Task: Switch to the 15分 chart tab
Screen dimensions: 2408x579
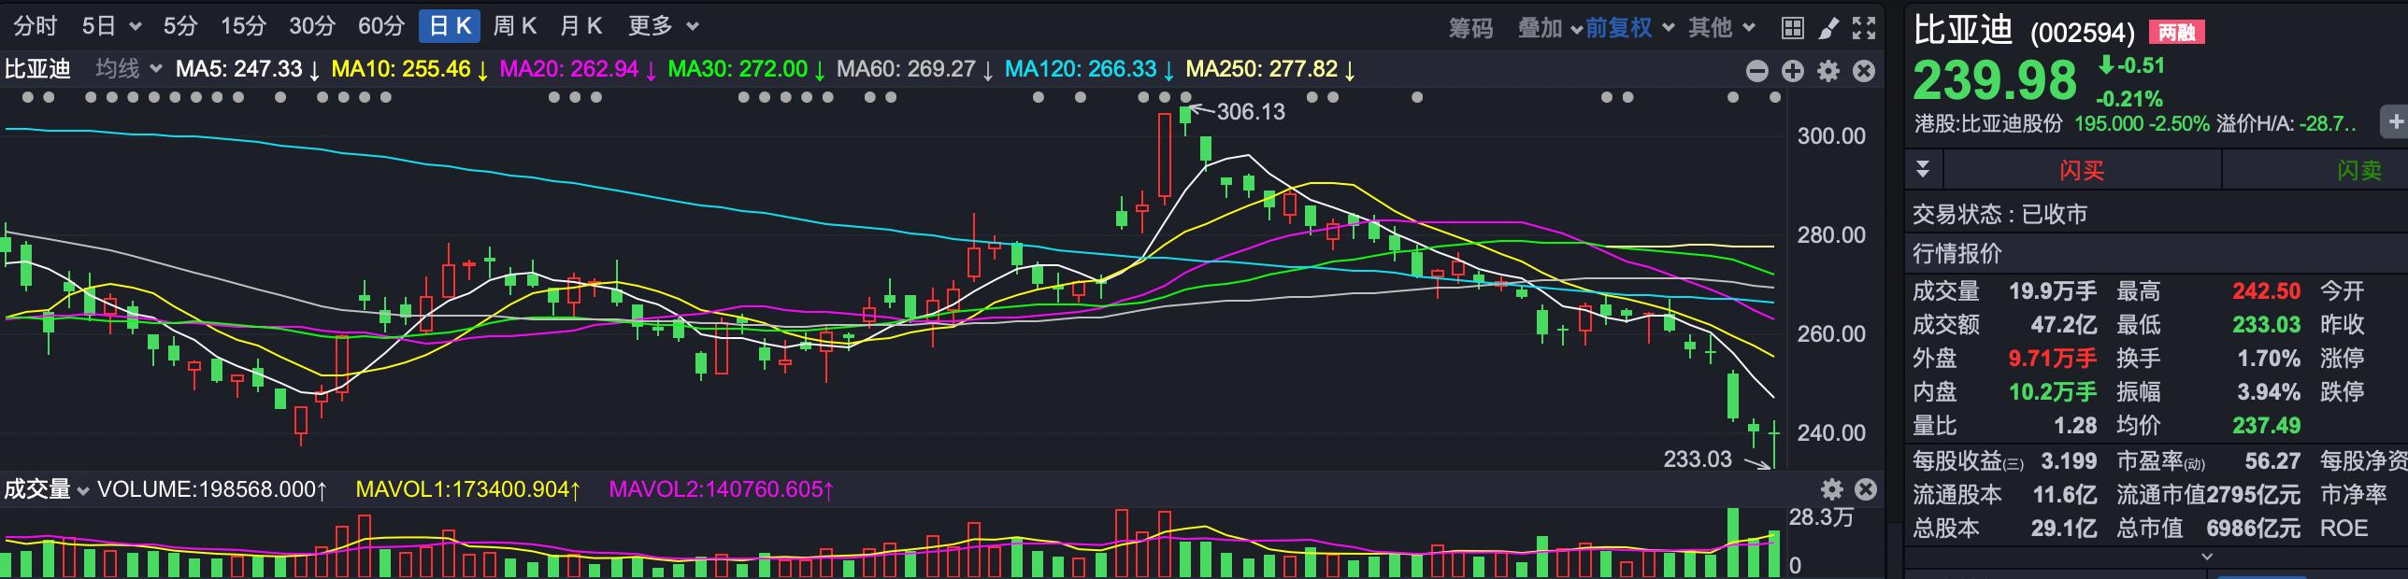Action: (x=243, y=26)
